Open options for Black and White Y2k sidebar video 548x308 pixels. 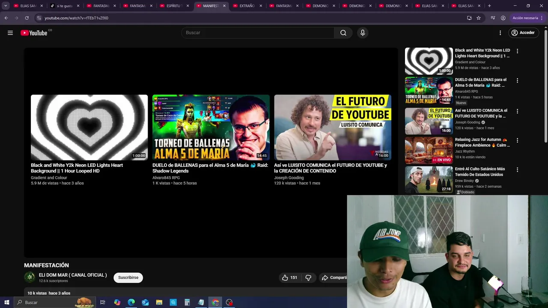click(x=517, y=51)
